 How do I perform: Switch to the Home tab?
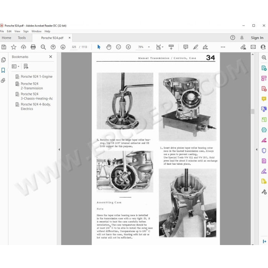coord(7,38)
